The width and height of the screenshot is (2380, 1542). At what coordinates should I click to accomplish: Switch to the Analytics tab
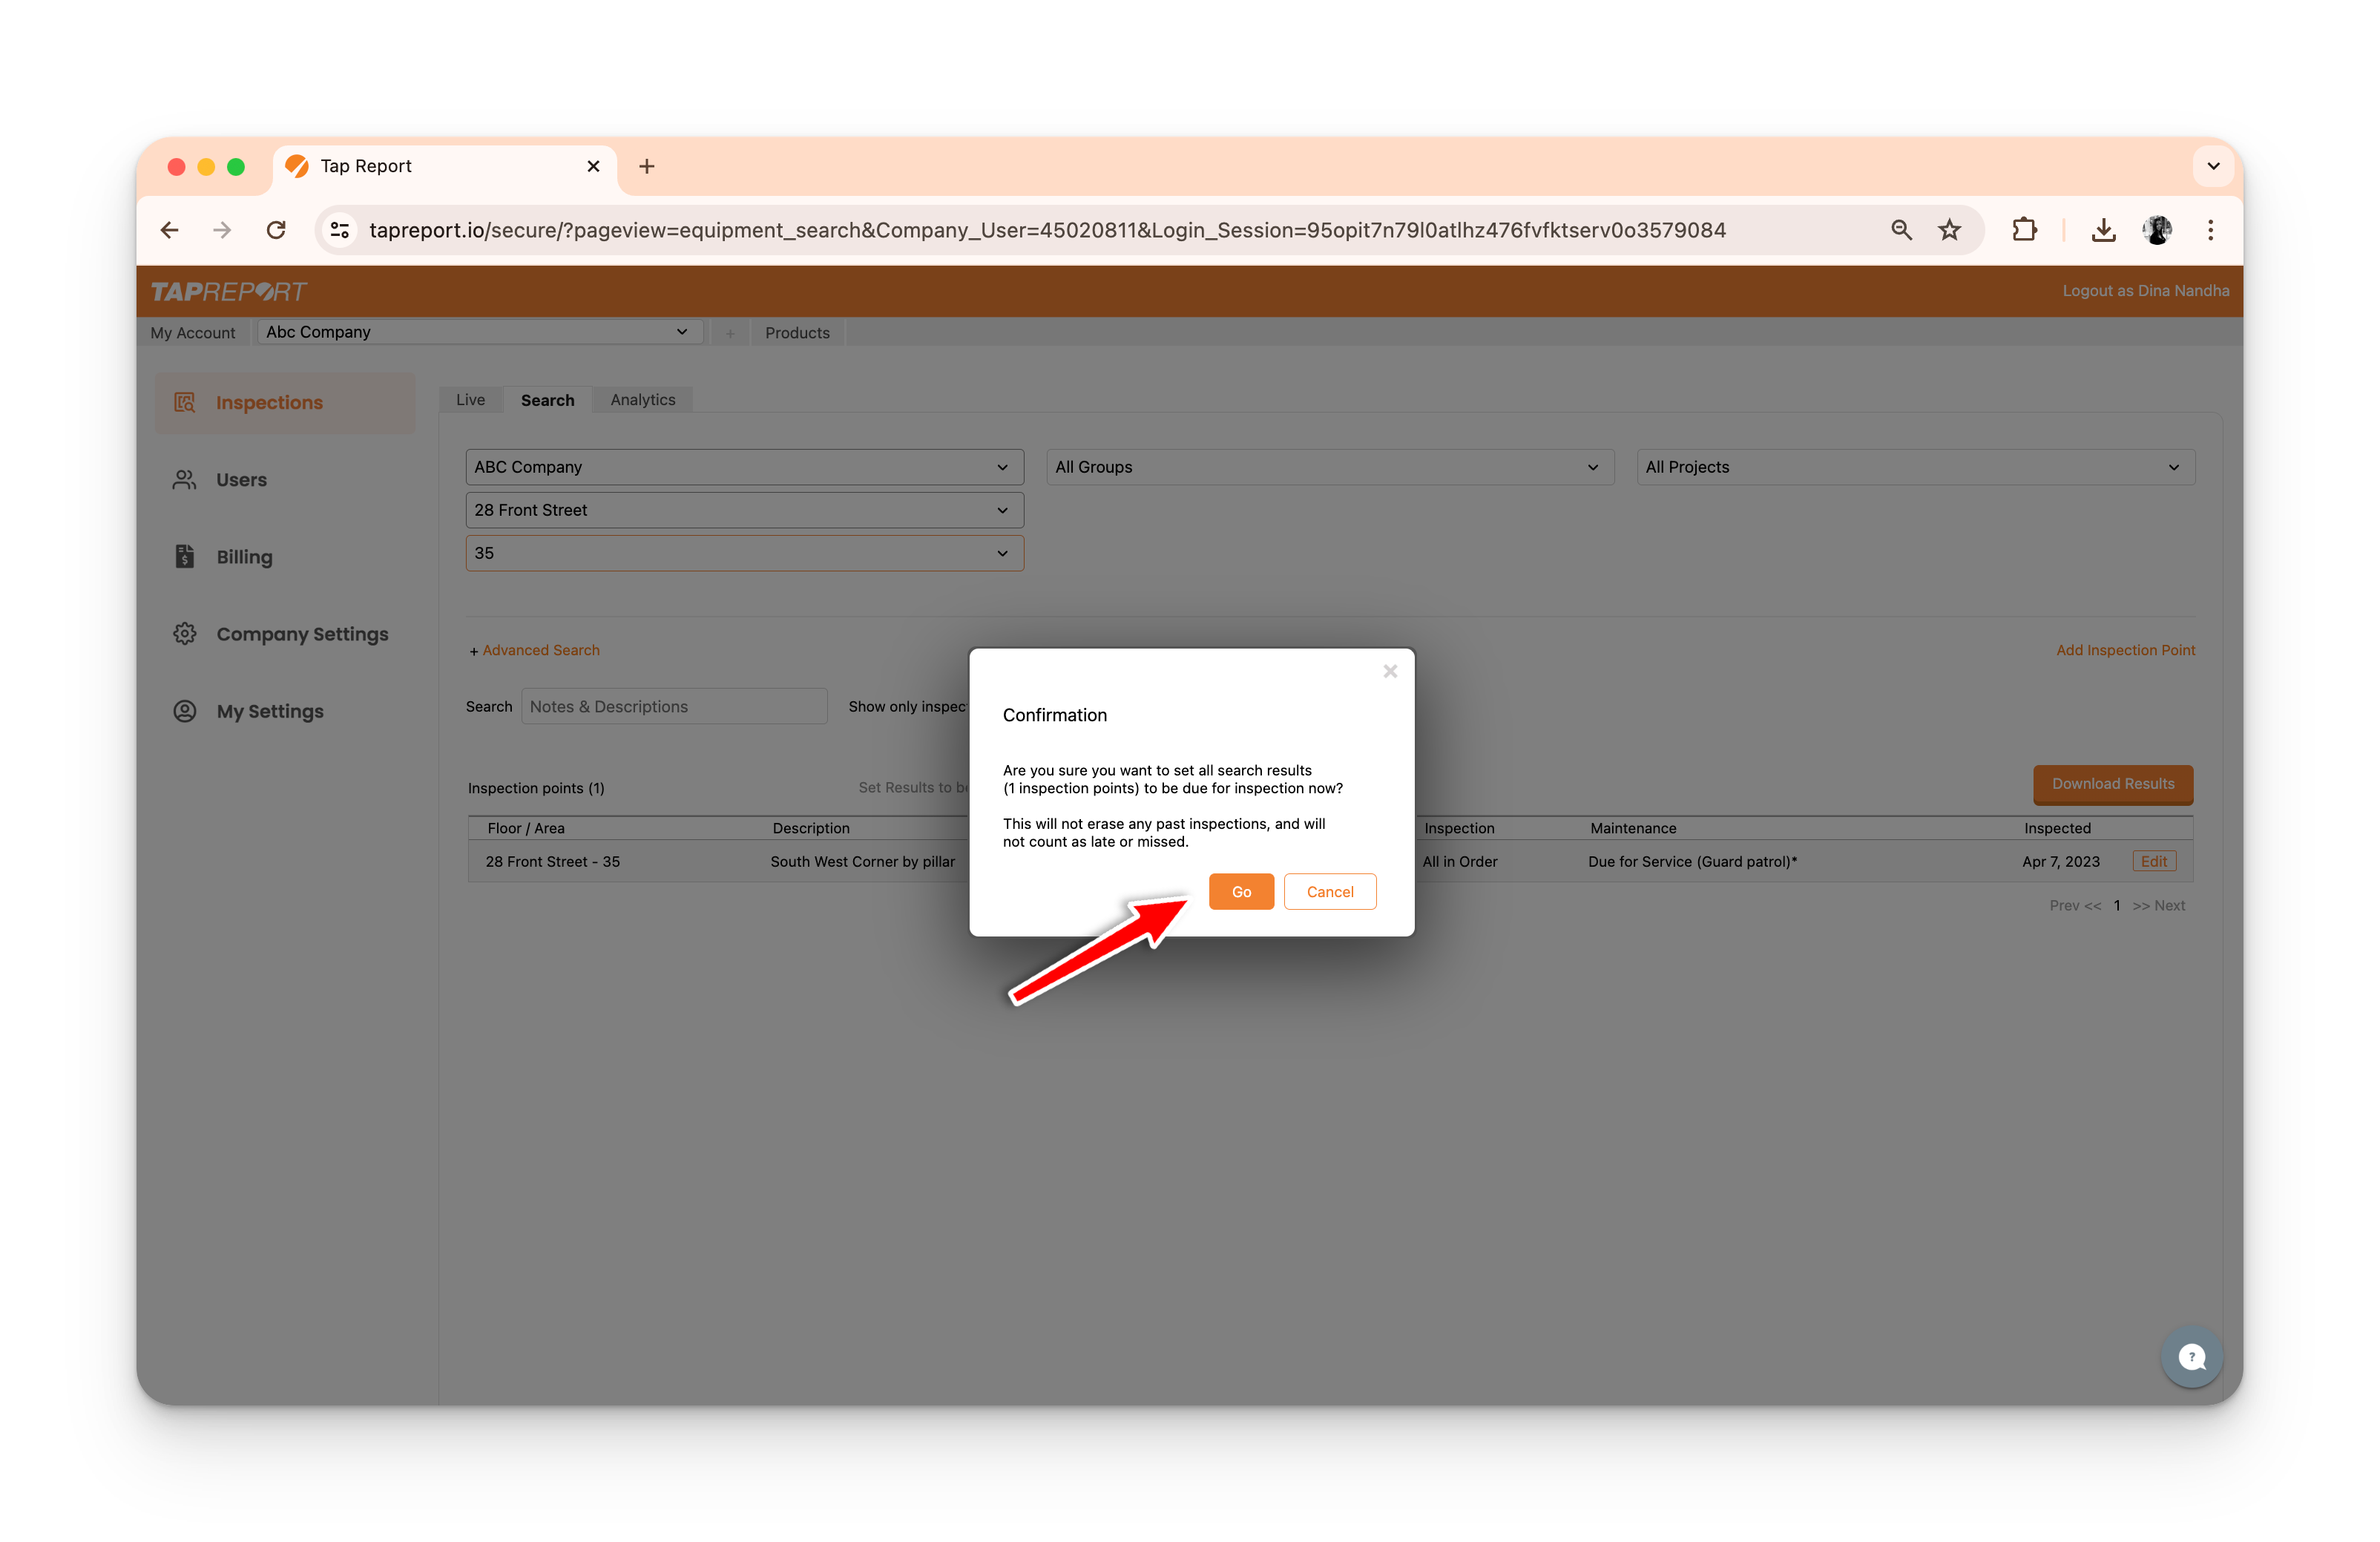pyautogui.click(x=643, y=400)
